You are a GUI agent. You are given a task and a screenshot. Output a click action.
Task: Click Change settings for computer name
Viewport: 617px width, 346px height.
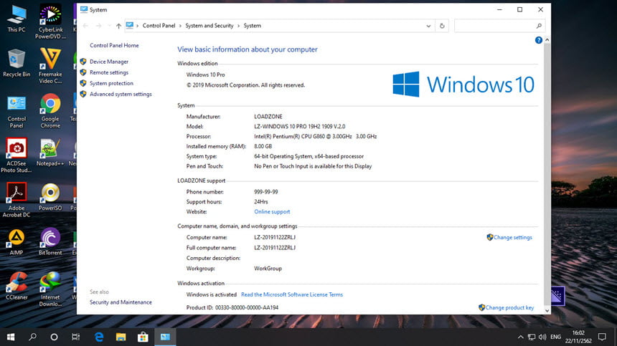(513, 237)
